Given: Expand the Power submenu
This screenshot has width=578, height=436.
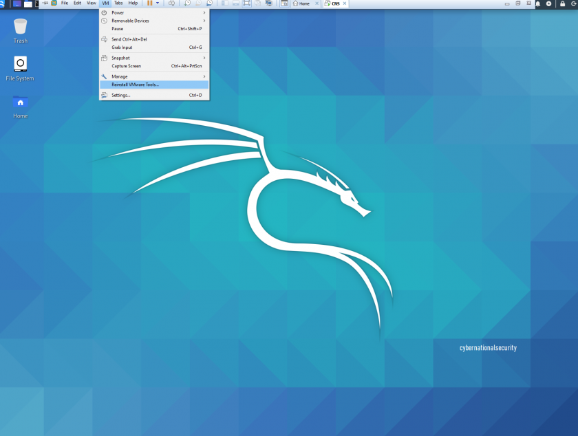Looking at the screenshot, I should [x=154, y=12].
